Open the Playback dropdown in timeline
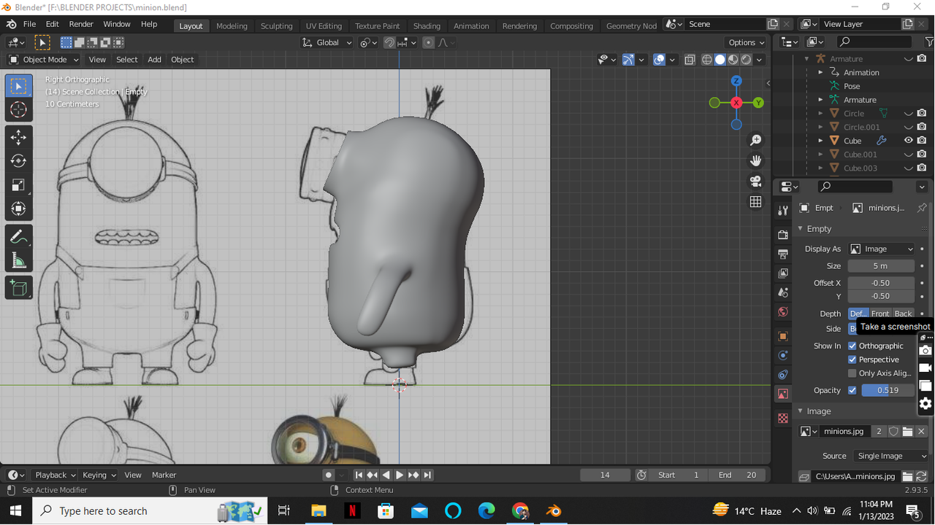 tap(56, 475)
